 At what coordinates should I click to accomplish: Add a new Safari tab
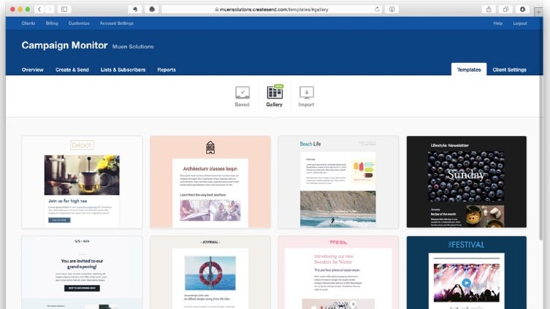pos(538,12)
